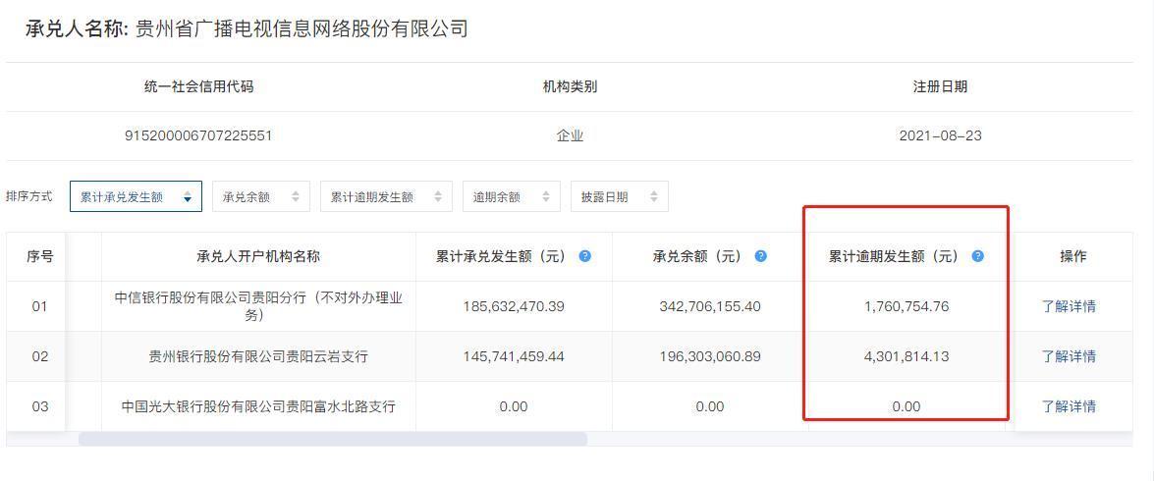Click overdue amount 1,760,754.76
Screen dimensions: 1154x481
(x=907, y=306)
